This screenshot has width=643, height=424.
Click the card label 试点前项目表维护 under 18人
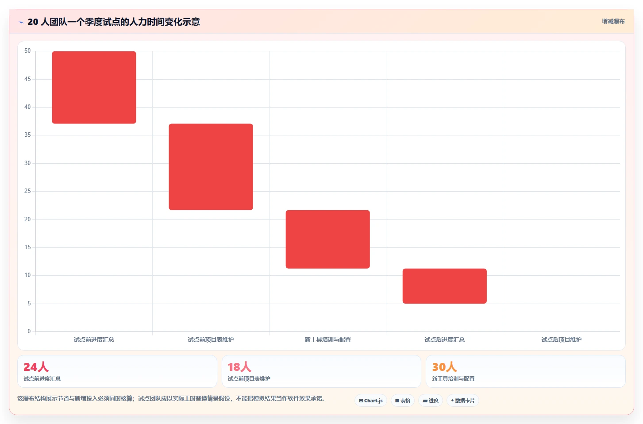pos(249,379)
